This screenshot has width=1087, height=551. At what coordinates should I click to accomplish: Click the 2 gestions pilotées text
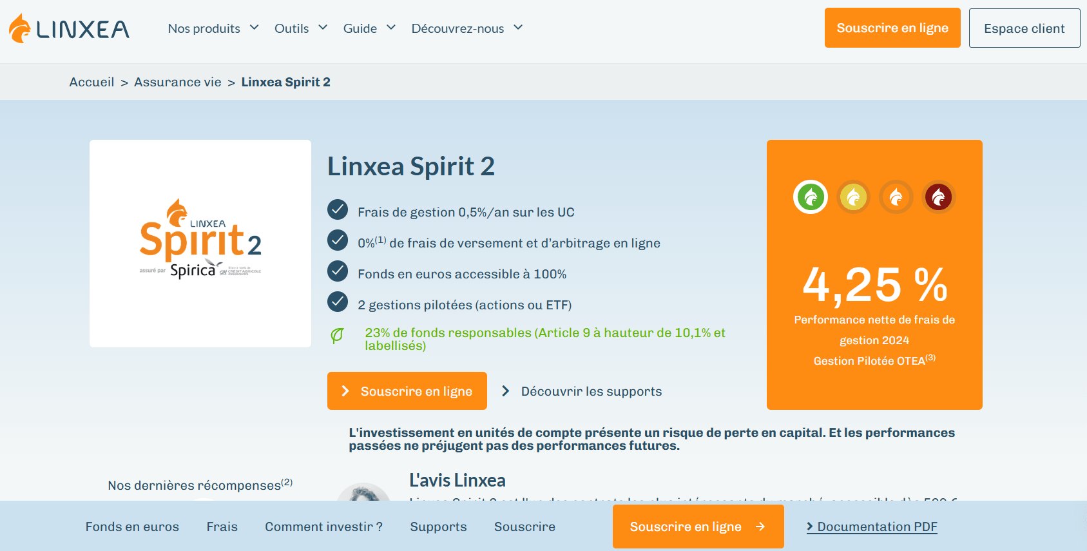point(465,305)
